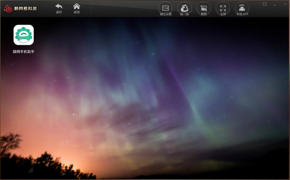Take a screenshot with 截图 icon
The width and height of the screenshot is (290, 180).
point(204,8)
